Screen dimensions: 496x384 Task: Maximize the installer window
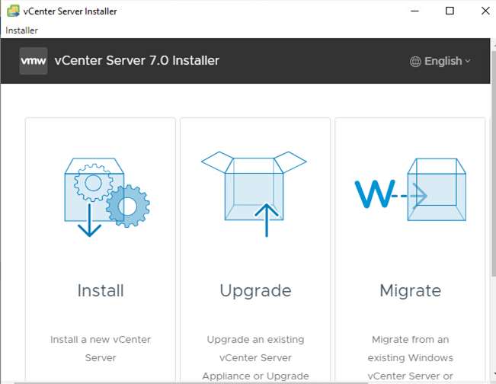pyautogui.click(x=450, y=11)
